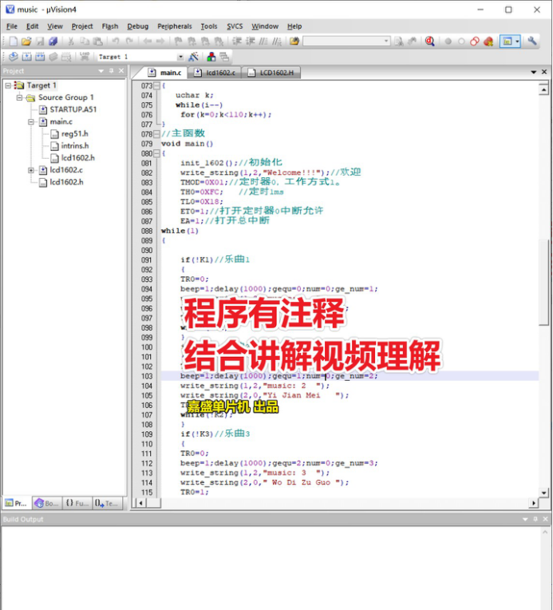Open Flash menu
Screen dimensions: 553x610
(110, 26)
